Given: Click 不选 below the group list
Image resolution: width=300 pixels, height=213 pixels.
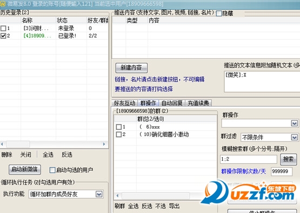Looking at the screenshot, I should (161, 206).
